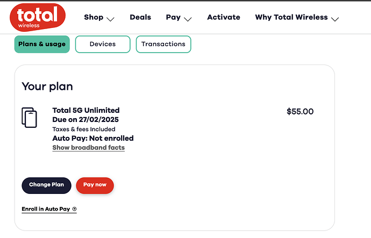Viewport: 371px width, 238px height.
Task: Click the $55.00 plan price
Action: pos(300,112)
